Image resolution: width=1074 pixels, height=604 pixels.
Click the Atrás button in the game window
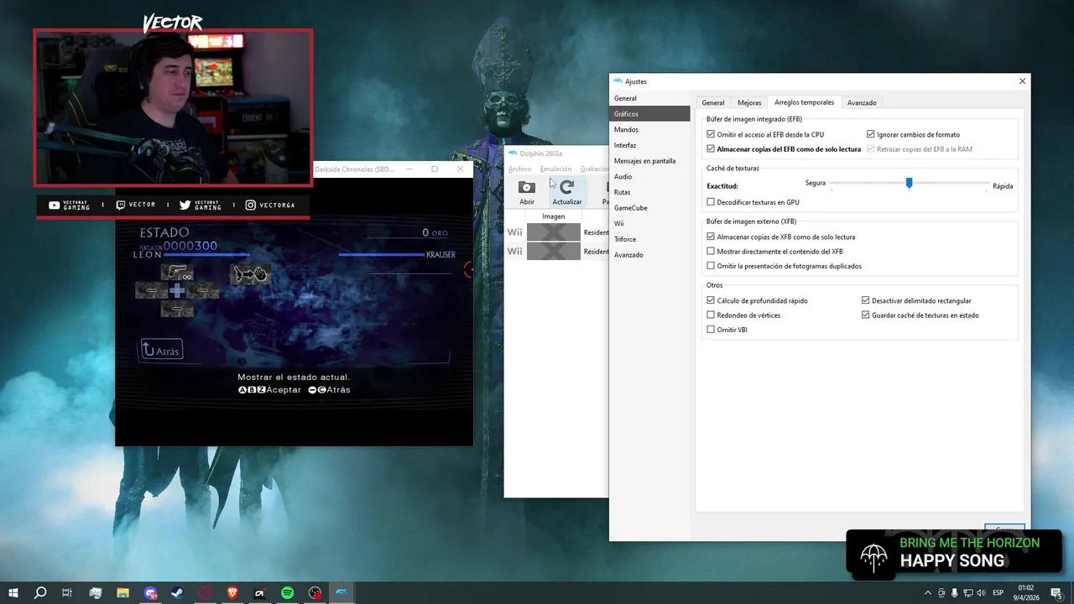(x=161, y=351)
